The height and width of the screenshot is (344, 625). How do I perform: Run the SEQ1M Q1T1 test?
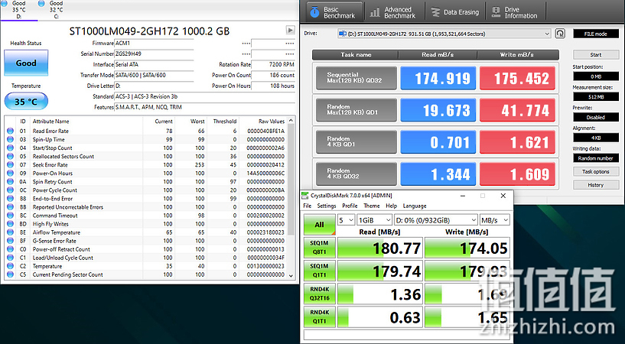319,271
